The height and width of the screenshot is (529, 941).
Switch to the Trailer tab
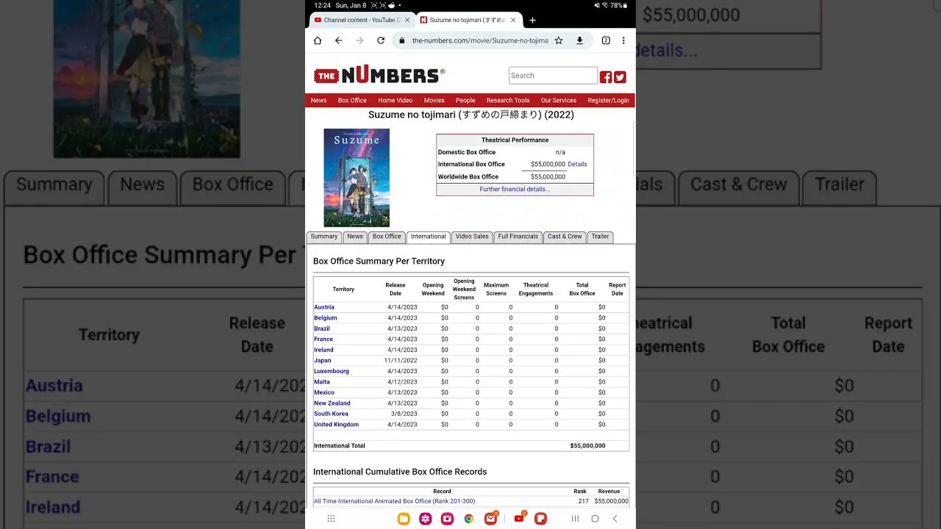[601, 237]
